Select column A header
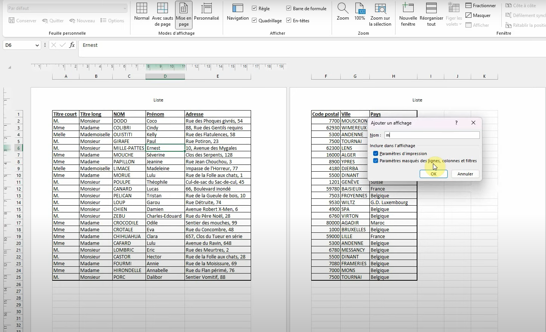Screen dimensions: 546x332 click(66, 76)
